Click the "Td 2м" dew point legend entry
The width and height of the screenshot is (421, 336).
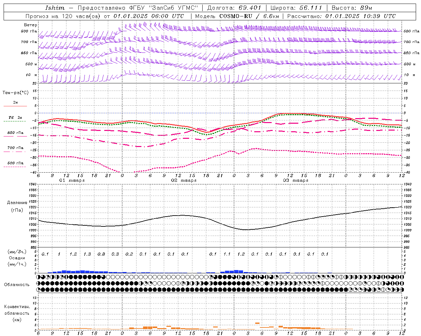tap(15, 117)
